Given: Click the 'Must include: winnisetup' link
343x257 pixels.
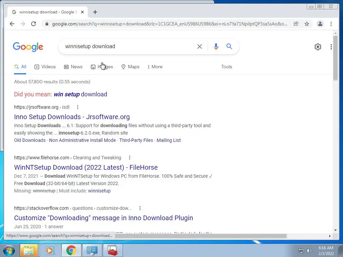Looking at the screenshot, I should 99,191.
